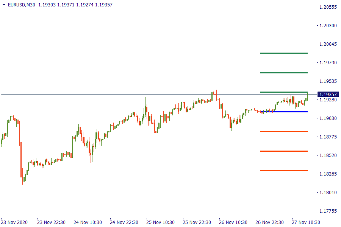This screenshot has width=341, height=227.
Task: Click the 26 Nov 22:30 time label
Action: pos(269,222)
